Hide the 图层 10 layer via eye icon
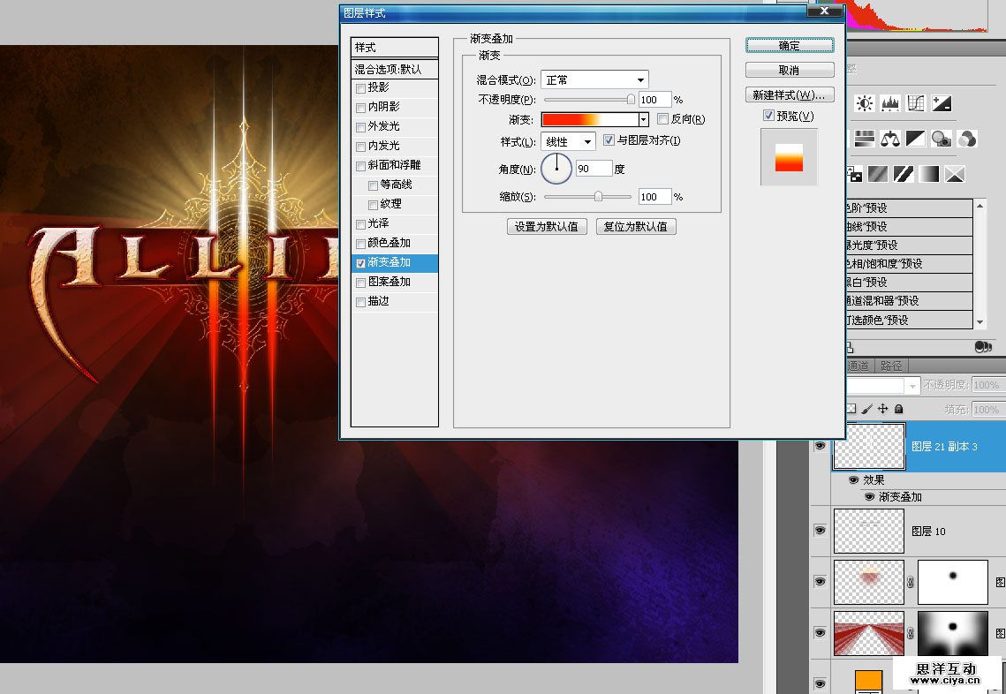The height and width of the screenshot is (694, 1006). tap(820, 531)
